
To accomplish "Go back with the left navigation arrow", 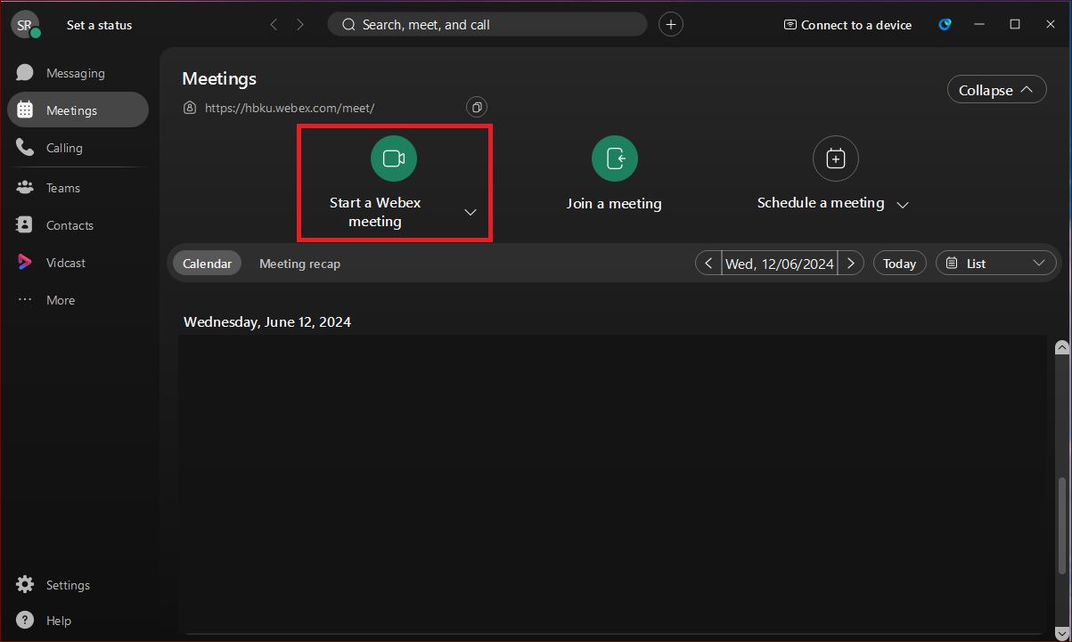I will point(274,25).
